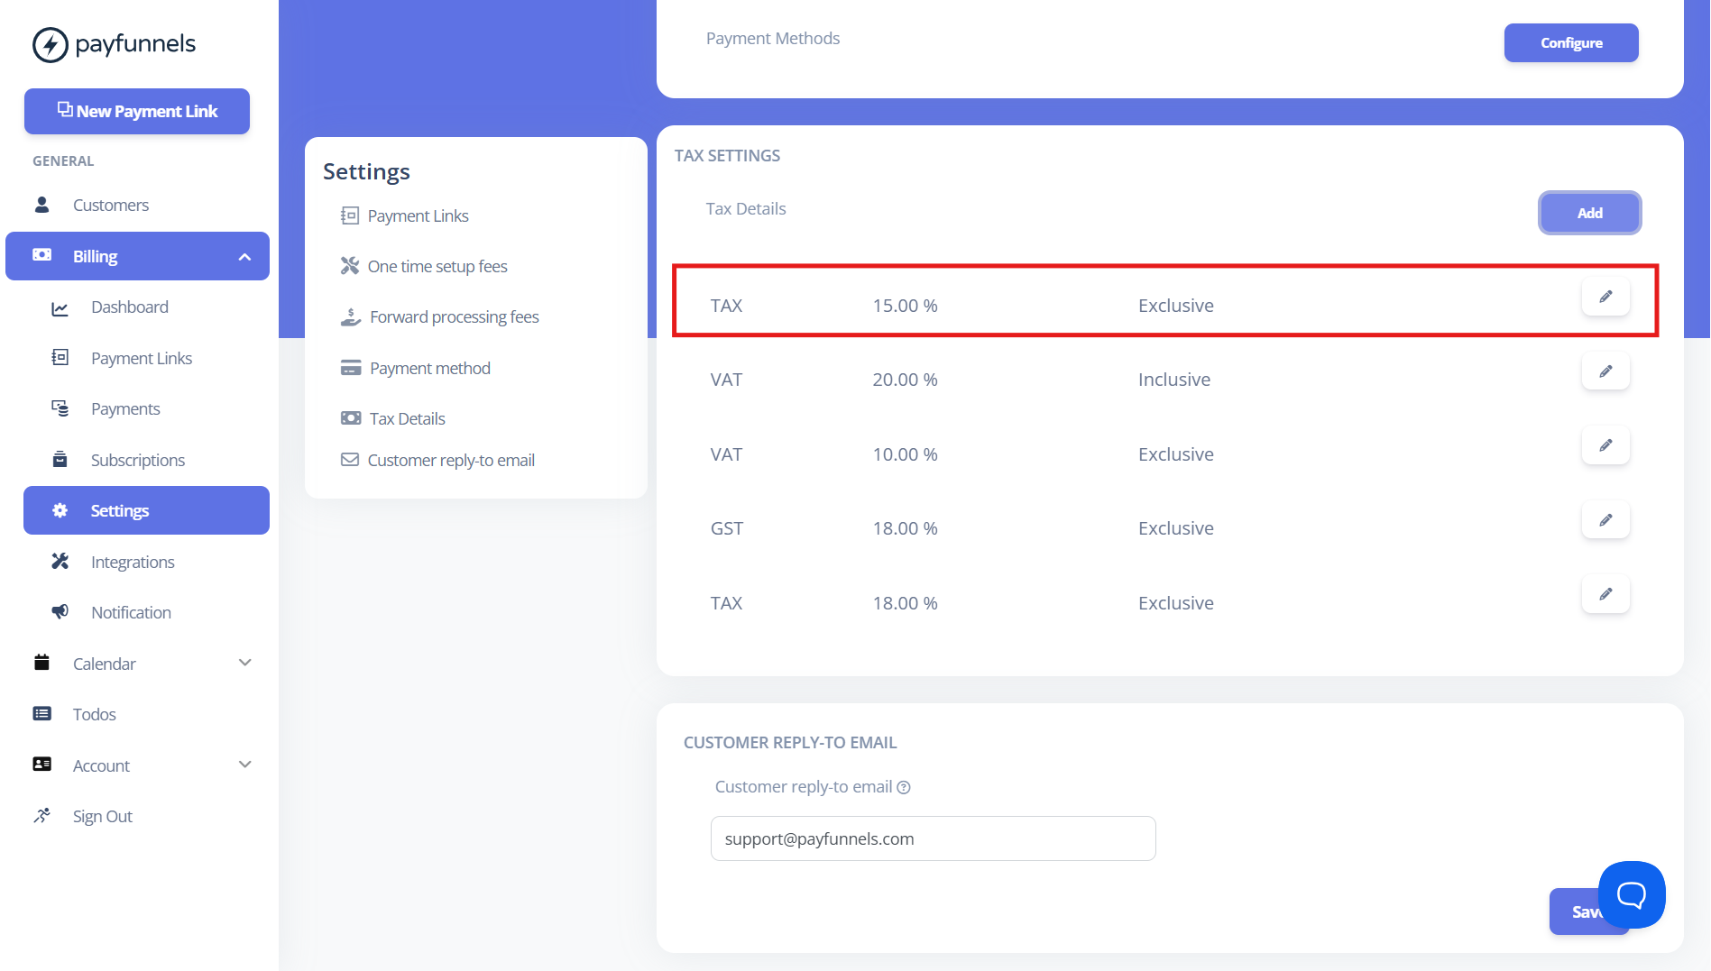Click the Forward processing fees icon
The width and height of the screenshot is (1711, 971).
click(x=350, y=316)
